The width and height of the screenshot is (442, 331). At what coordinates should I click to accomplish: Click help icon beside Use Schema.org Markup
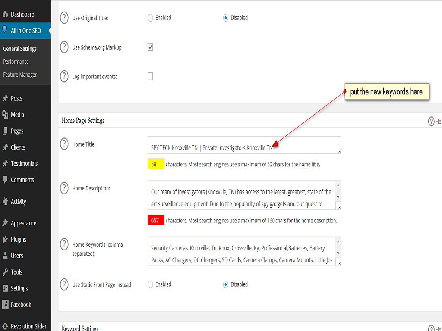pyautogui.click(x=64, y=47)
